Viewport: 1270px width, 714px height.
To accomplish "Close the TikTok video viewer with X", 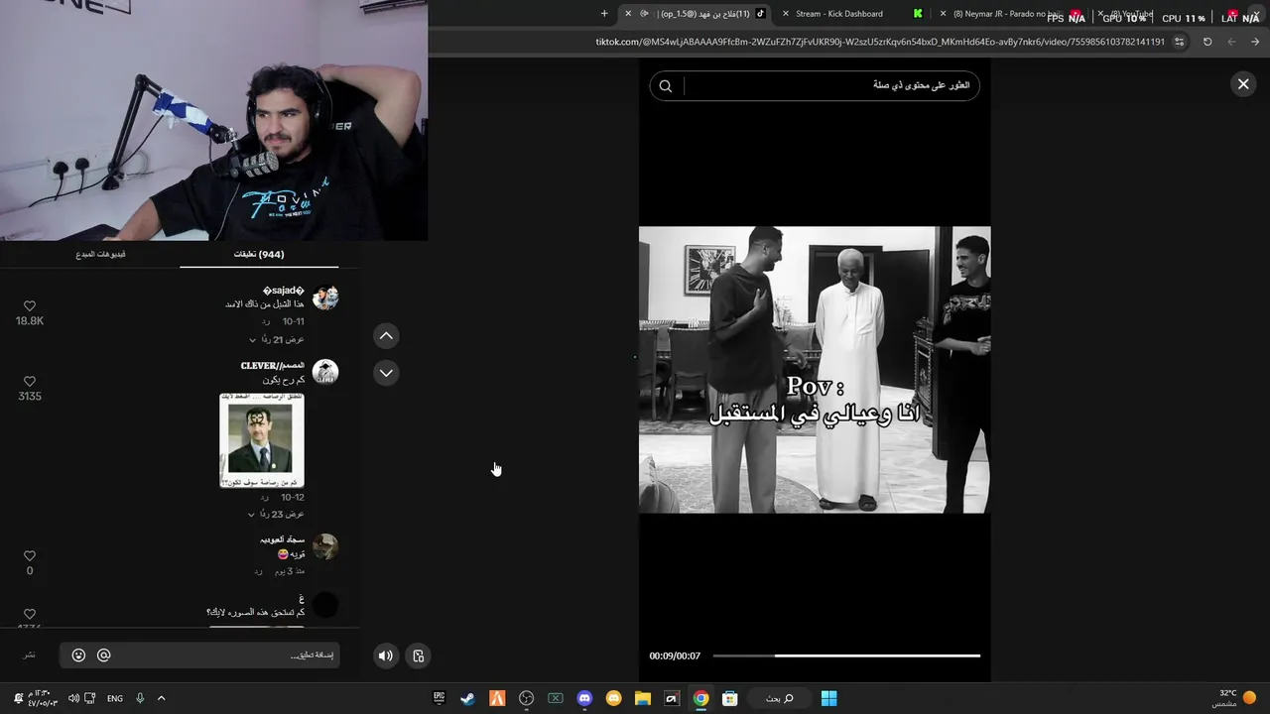I will coord(1243,84).
